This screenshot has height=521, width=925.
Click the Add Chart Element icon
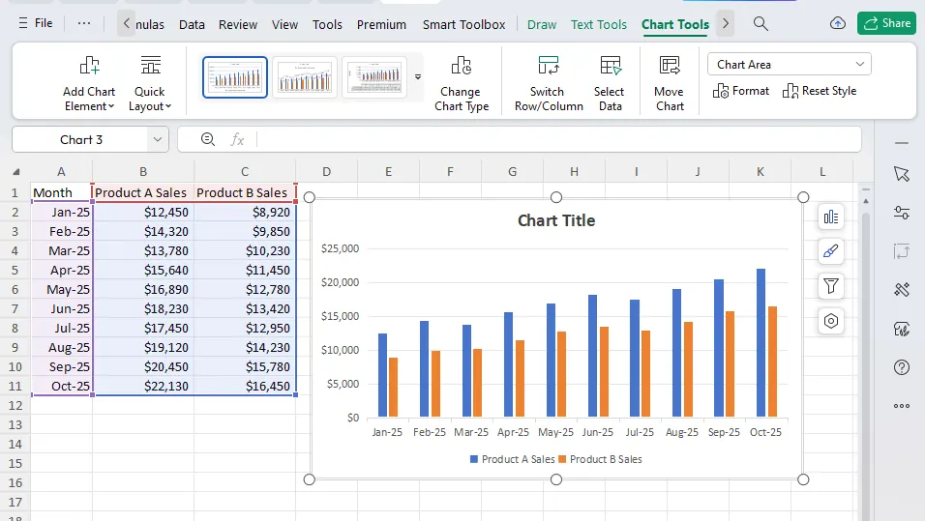[89, 66]
